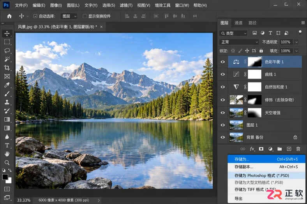This screenshot has width=307, height=204.
Task: Toggle the 自动选择 checkbox
Action: click(35, 16)
